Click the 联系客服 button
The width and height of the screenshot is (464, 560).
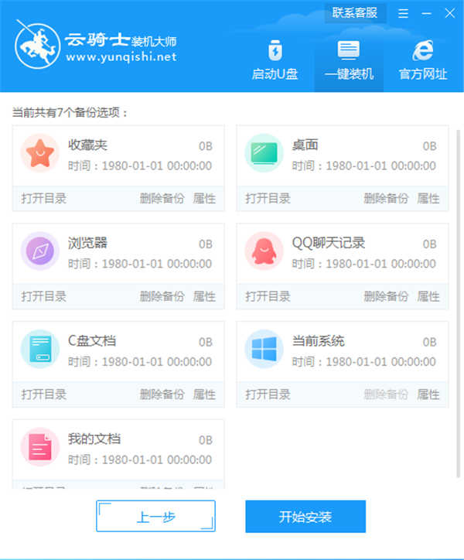click(x=355, y=12)
